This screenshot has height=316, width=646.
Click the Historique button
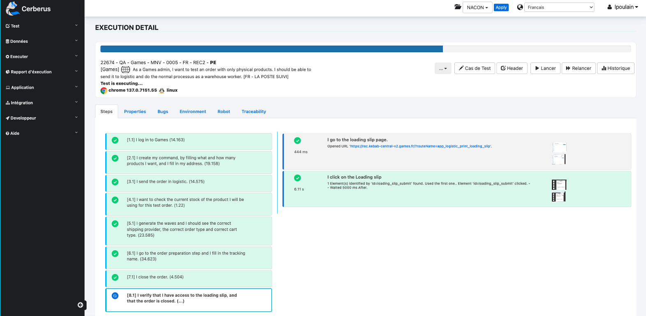click(x=616, y=68)
